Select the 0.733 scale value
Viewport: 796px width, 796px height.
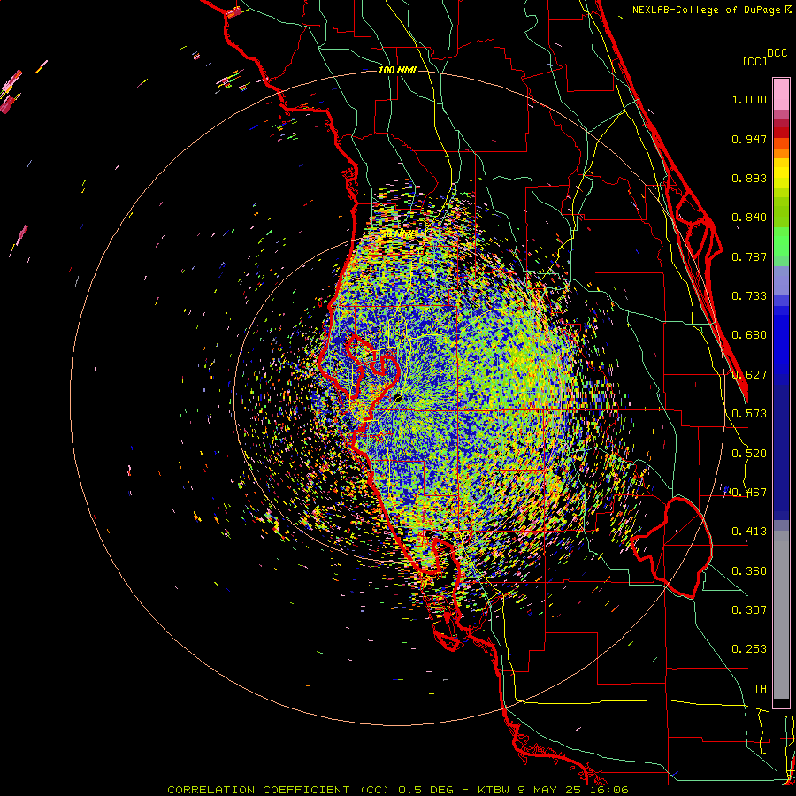tap(749, 296)
